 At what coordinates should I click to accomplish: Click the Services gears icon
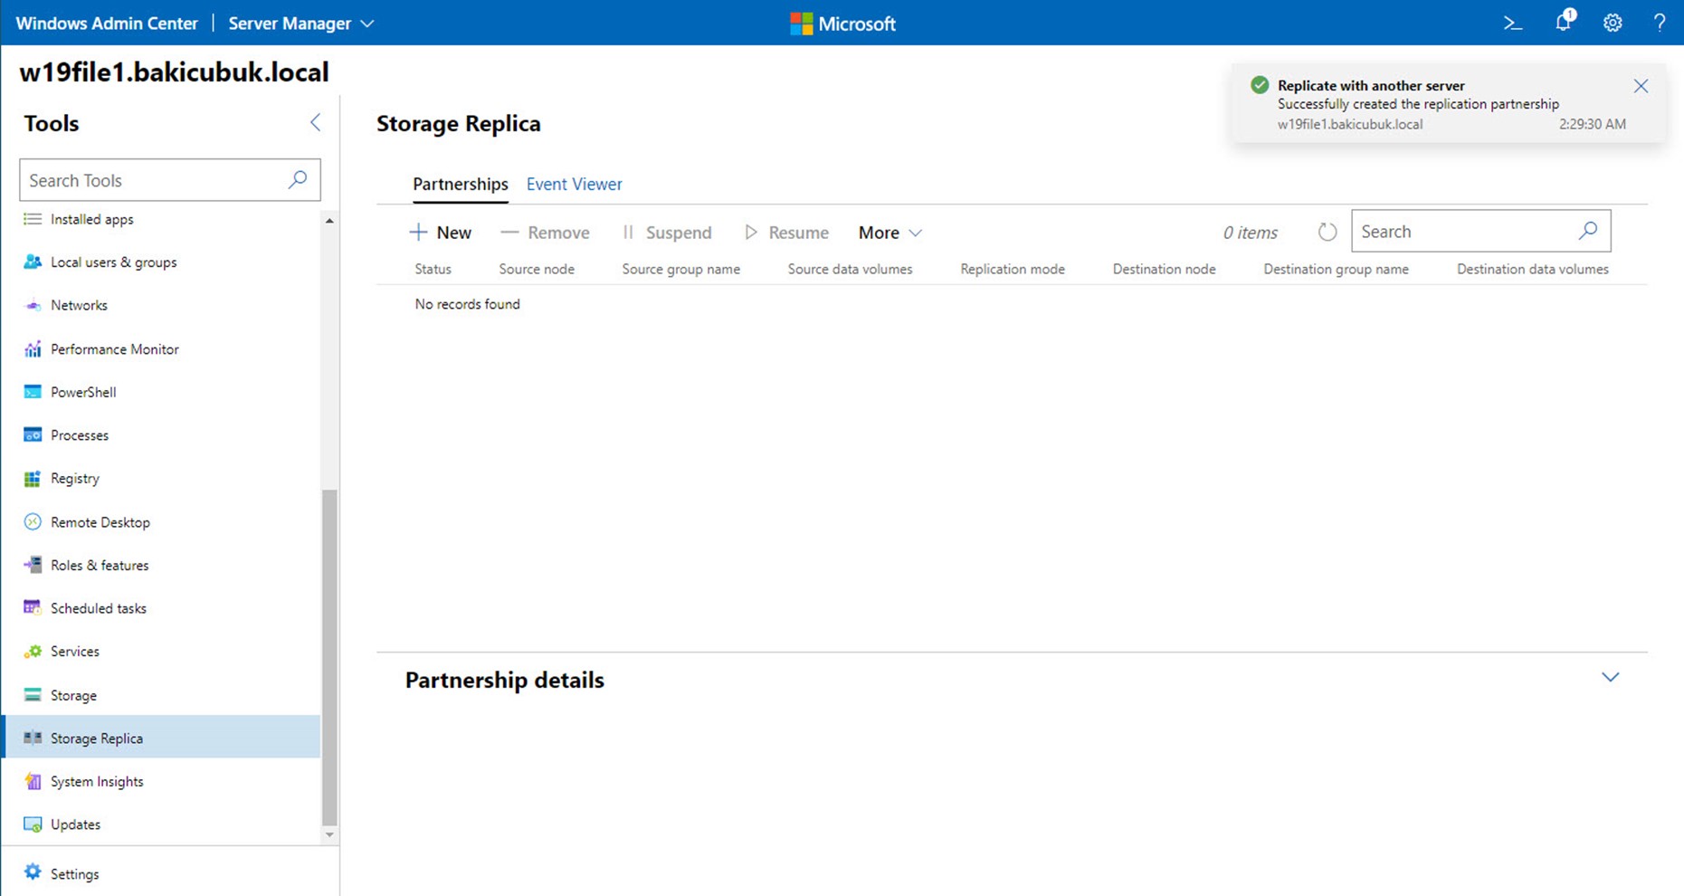tap(33, 652)
